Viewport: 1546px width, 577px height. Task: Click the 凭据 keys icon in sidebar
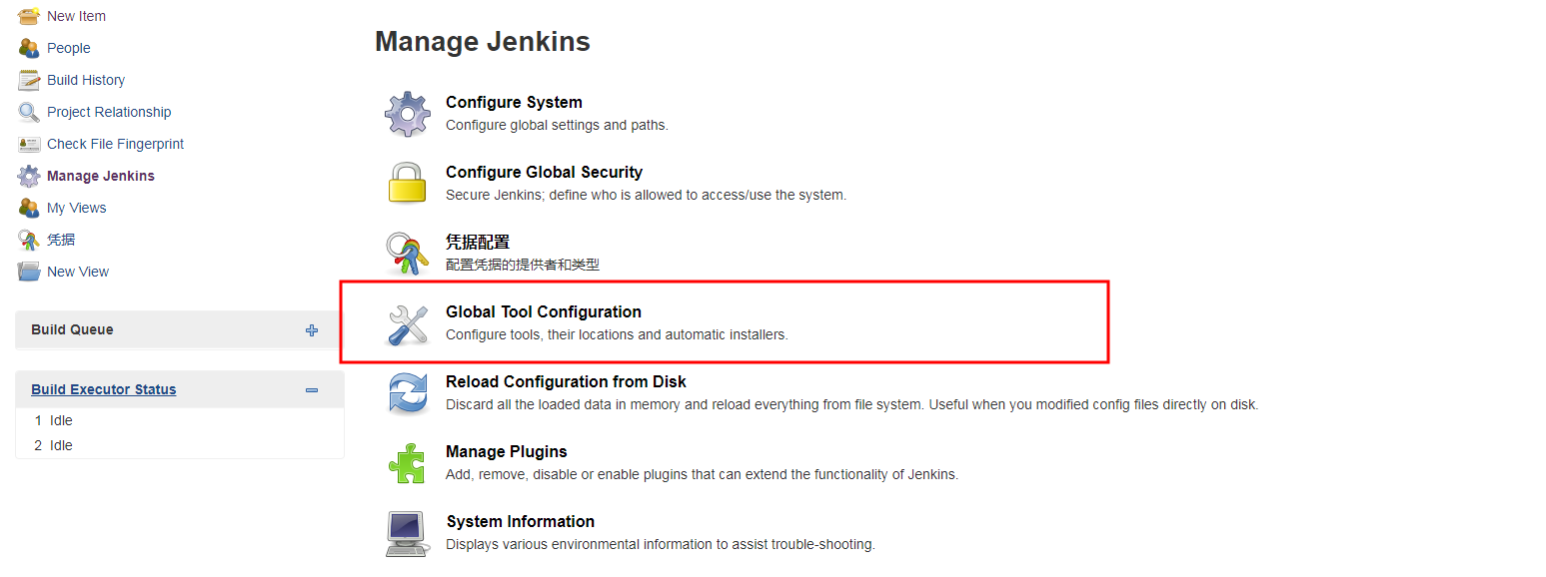coord(29,240)
